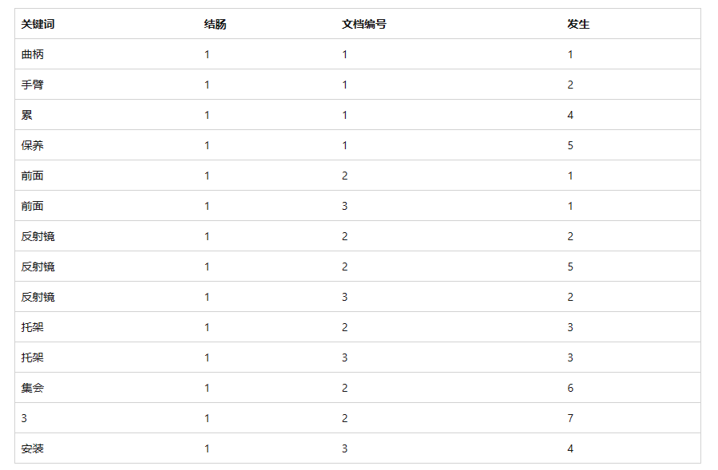Click the 关键词 column header
The width and height of the screenshot is (718, 470).
point(38,24)
